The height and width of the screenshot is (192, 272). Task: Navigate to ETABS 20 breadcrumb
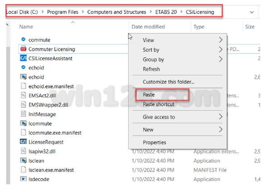(x=166, y=12)
